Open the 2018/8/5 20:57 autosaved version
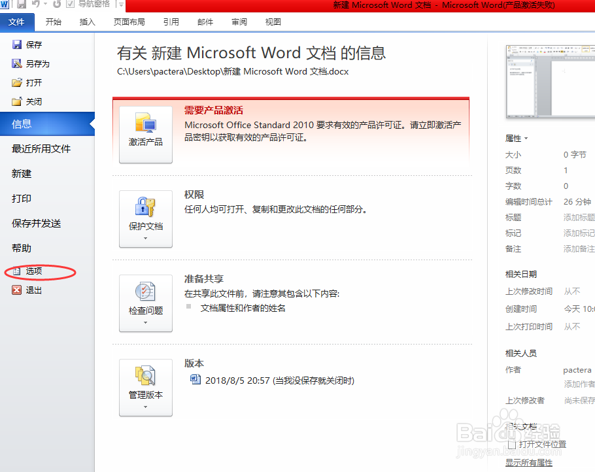Screen dimensions: 595x472 280,380
